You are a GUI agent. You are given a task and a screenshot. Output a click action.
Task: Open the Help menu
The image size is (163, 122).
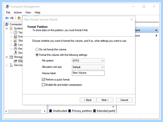pyautogui.click(x=37, y=12)
